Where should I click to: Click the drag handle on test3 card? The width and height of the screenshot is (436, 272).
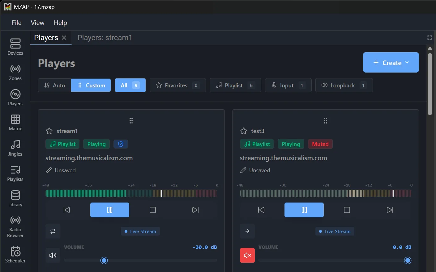326,121
